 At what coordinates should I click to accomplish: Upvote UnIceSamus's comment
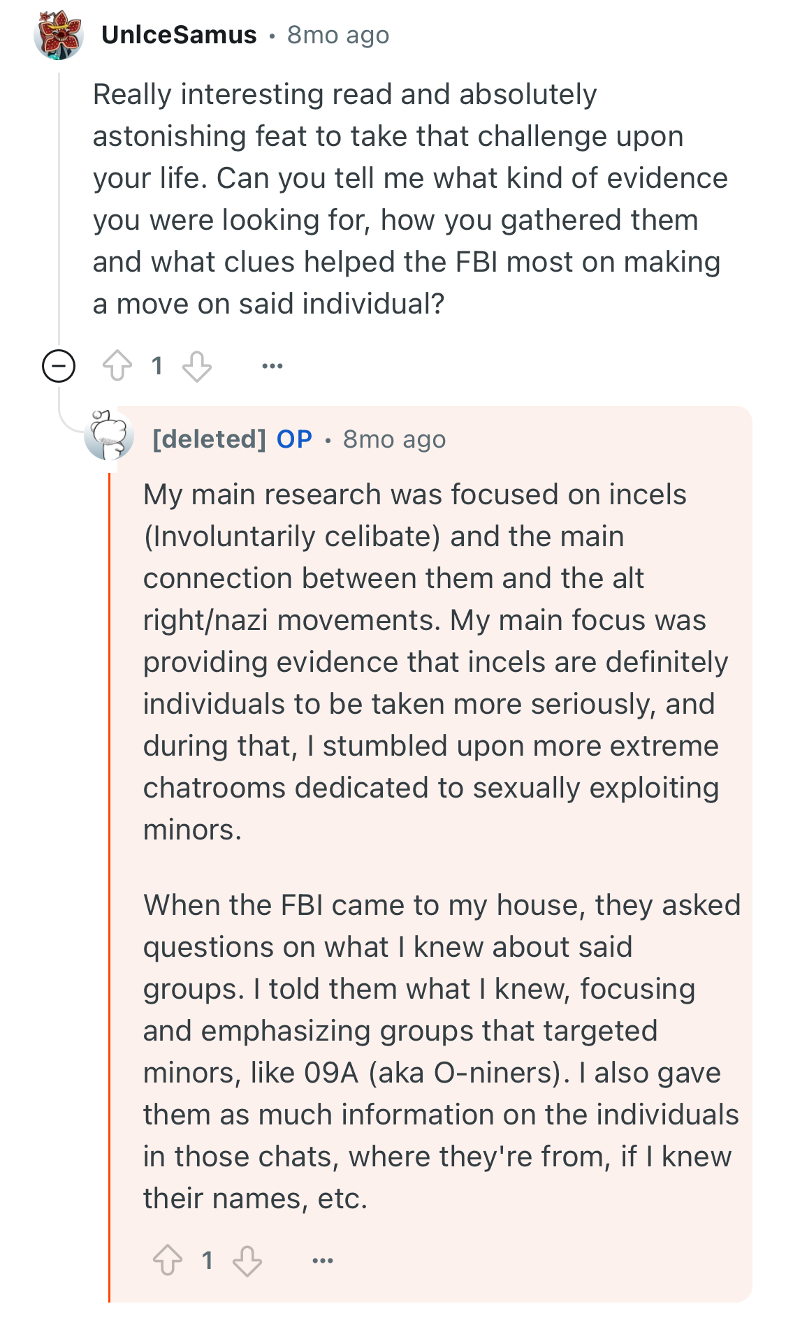[x=117, y=366]
